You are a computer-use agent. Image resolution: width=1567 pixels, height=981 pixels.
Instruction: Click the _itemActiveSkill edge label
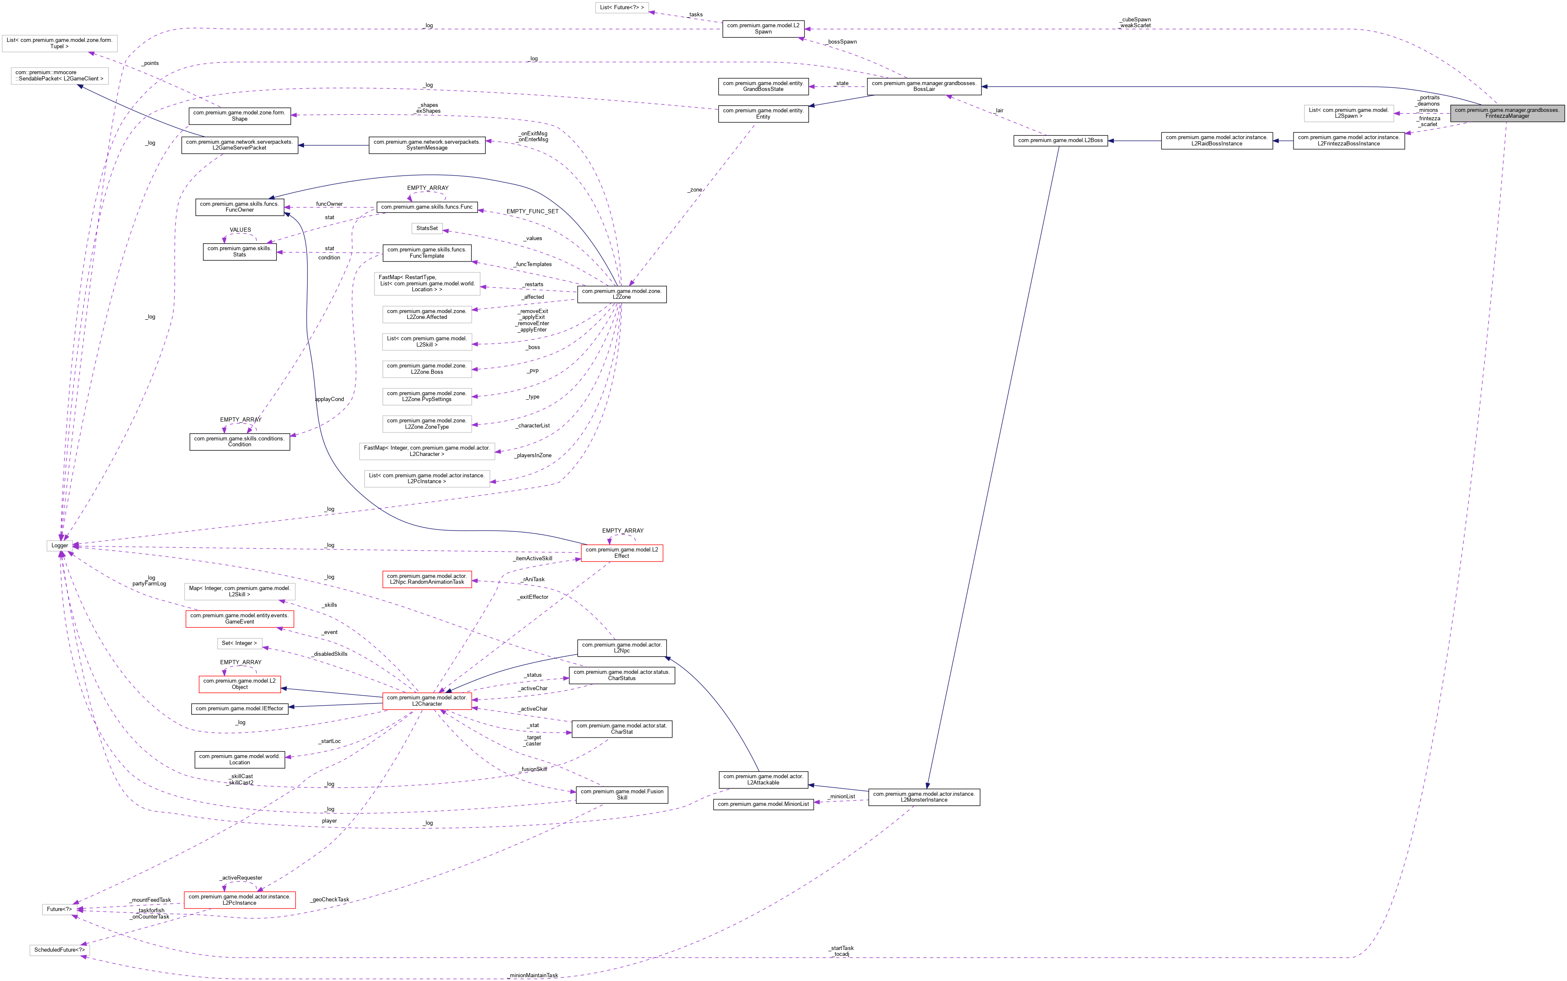pyautogui.click(x=533, y=558)
